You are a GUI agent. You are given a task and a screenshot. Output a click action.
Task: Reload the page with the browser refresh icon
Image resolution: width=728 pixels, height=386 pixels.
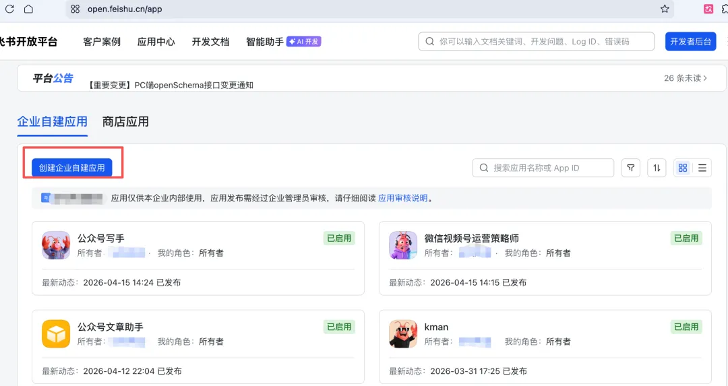[x=9, y=9]
